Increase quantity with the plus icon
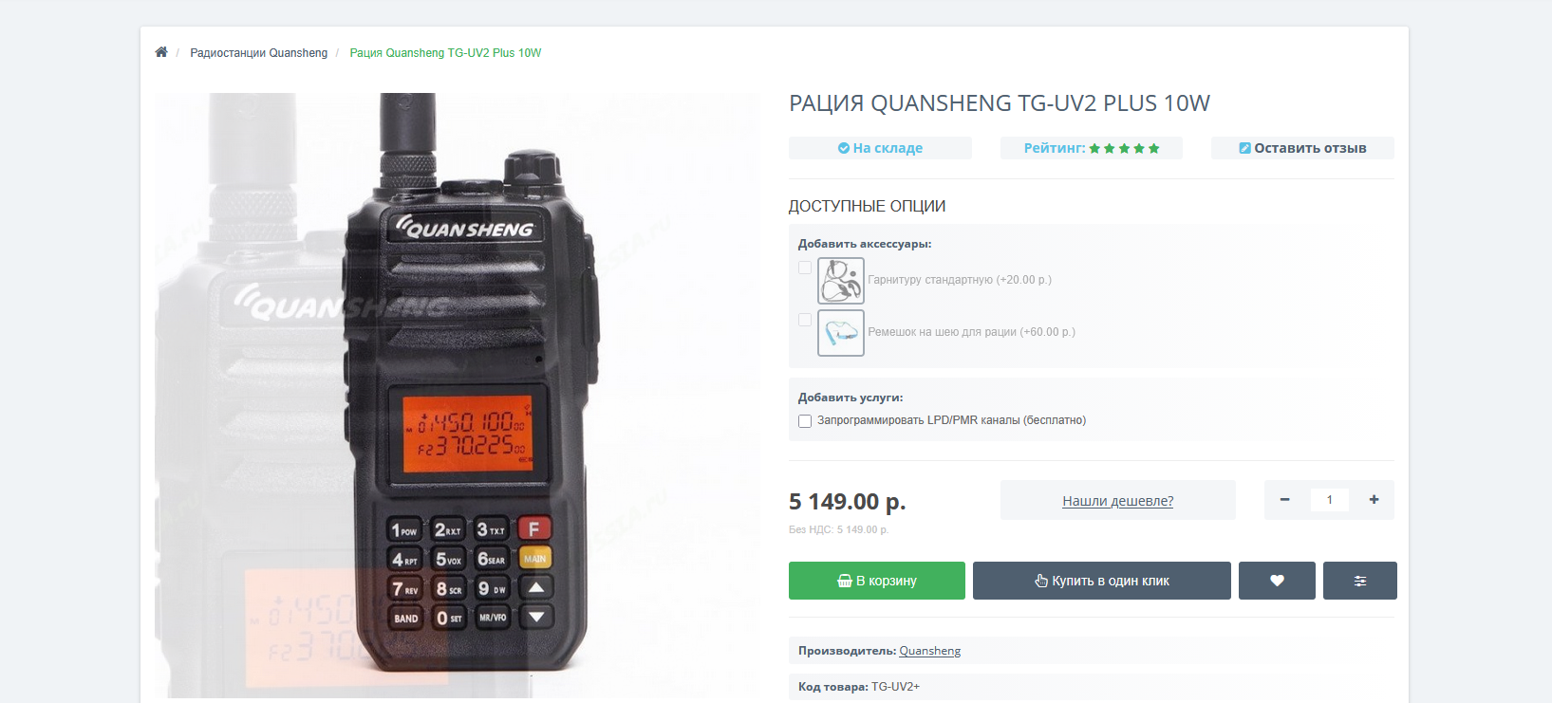 coord(1374,500)
